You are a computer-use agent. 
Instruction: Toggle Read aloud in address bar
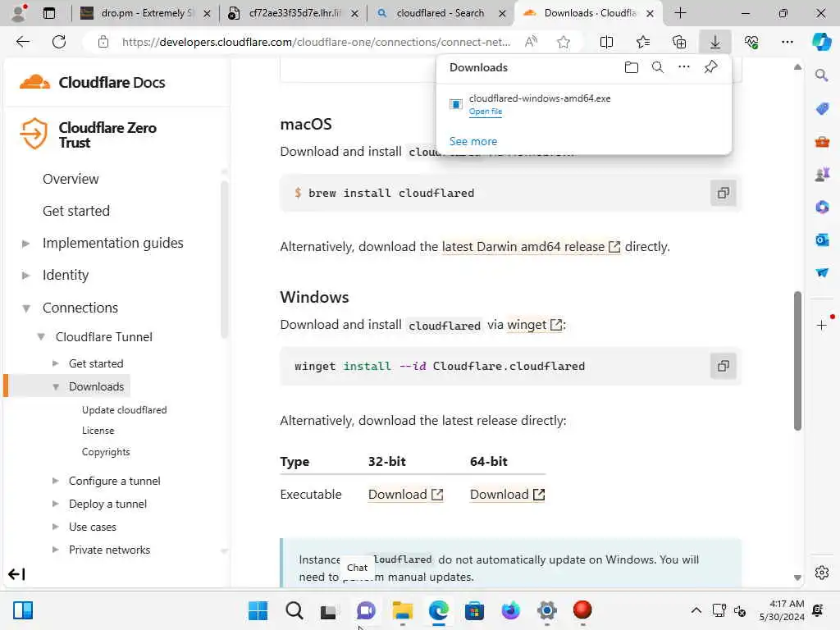pos(531,42)
